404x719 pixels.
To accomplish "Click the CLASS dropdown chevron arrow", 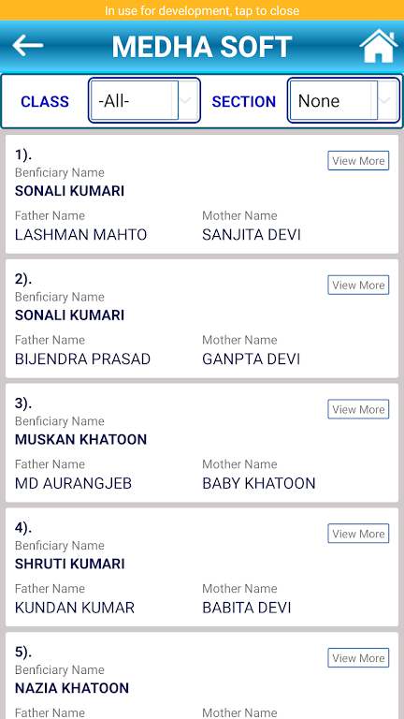I will click(185, 100).
